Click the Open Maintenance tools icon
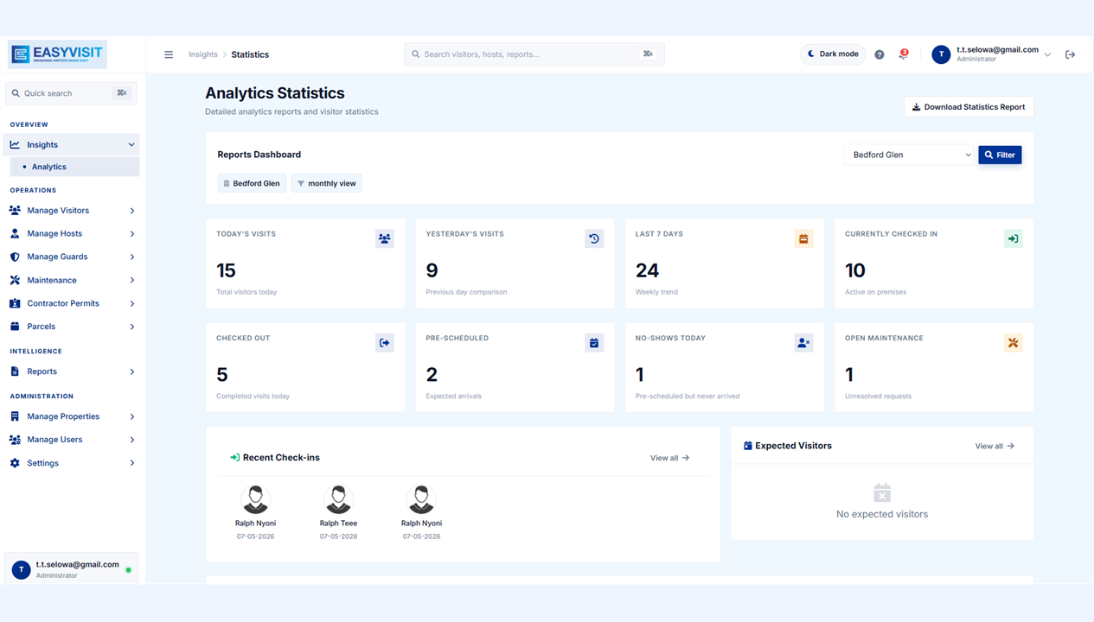 [1013, 343]
